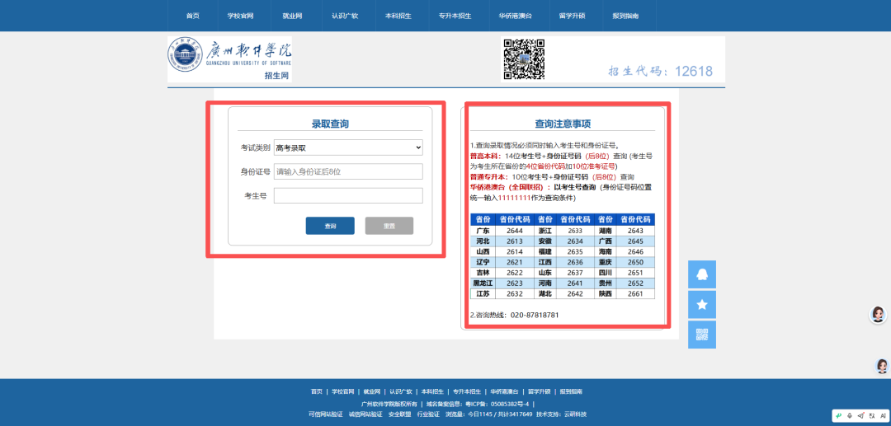
Task: Show the QR code floating button
Action: 702,335
